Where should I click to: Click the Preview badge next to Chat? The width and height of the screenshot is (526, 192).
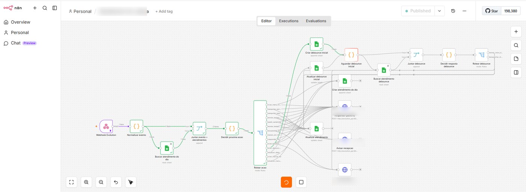pyautogui.click(x=29, y=43)
